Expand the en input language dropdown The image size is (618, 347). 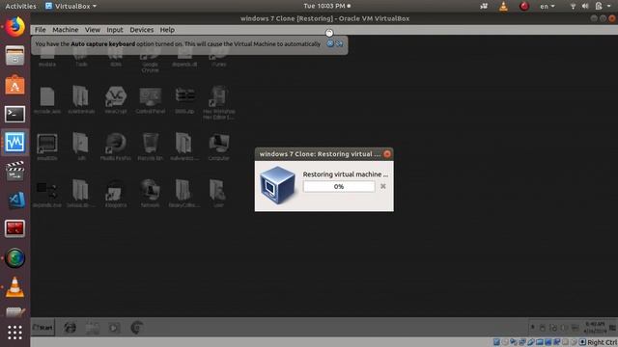[548, 6]
